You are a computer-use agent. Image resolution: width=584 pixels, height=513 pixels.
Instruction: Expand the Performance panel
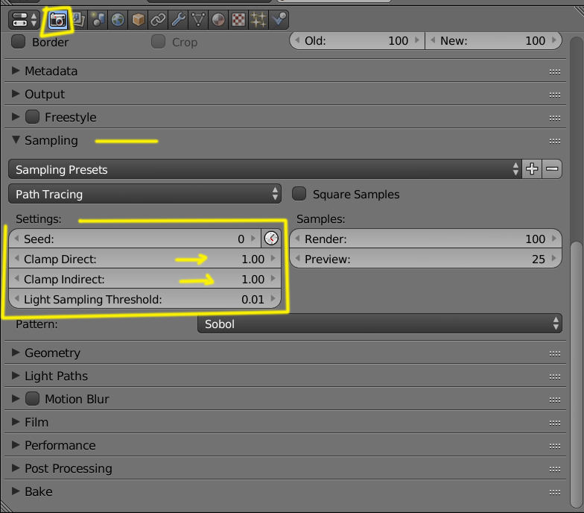pos(15,444)
